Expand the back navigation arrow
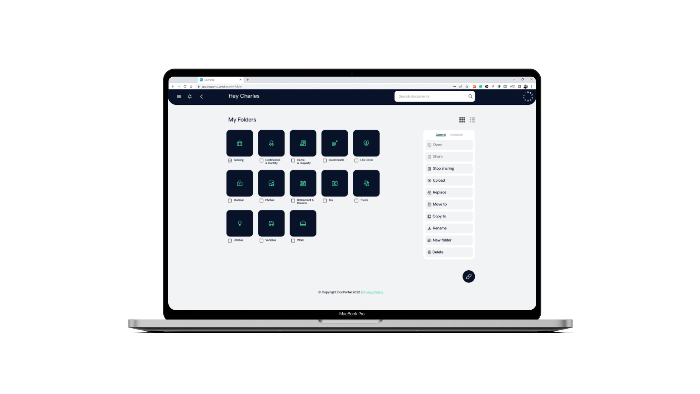 coord(202,96)
